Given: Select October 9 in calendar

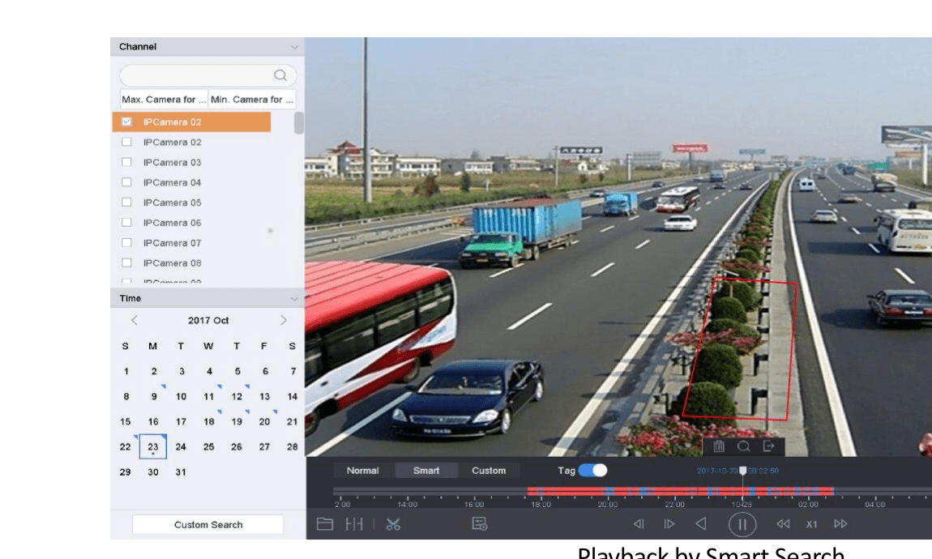Looking at the screenshot, I should tap(154, 396).
